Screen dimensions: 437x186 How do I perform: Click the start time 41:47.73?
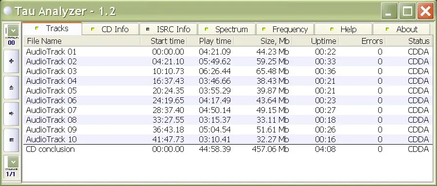[x=168, y=139]
